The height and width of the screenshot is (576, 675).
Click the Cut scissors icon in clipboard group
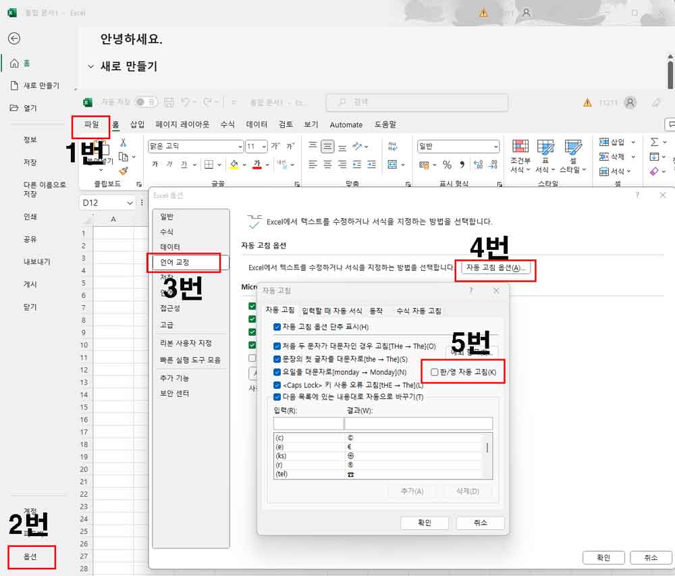tap(123, 142)
